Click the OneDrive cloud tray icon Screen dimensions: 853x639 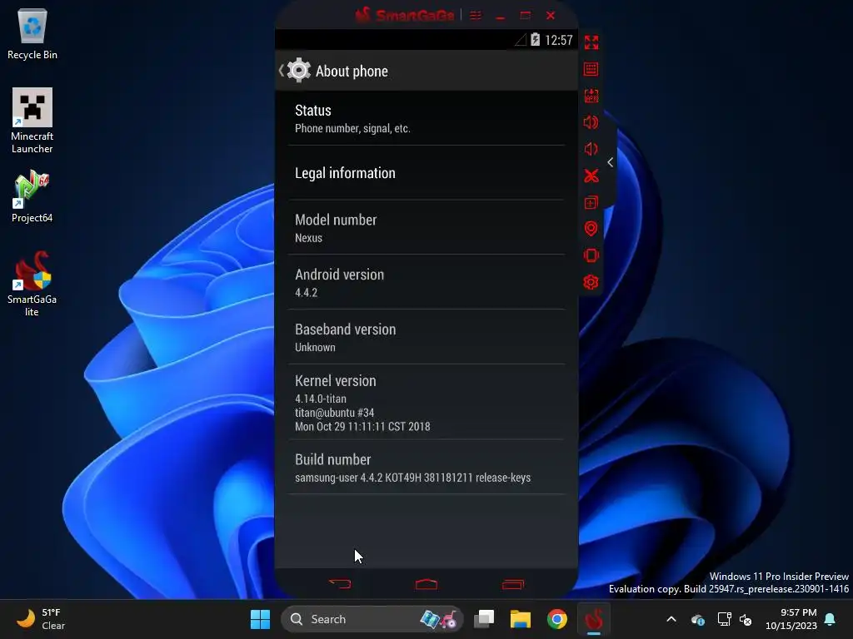pos(698,619)
